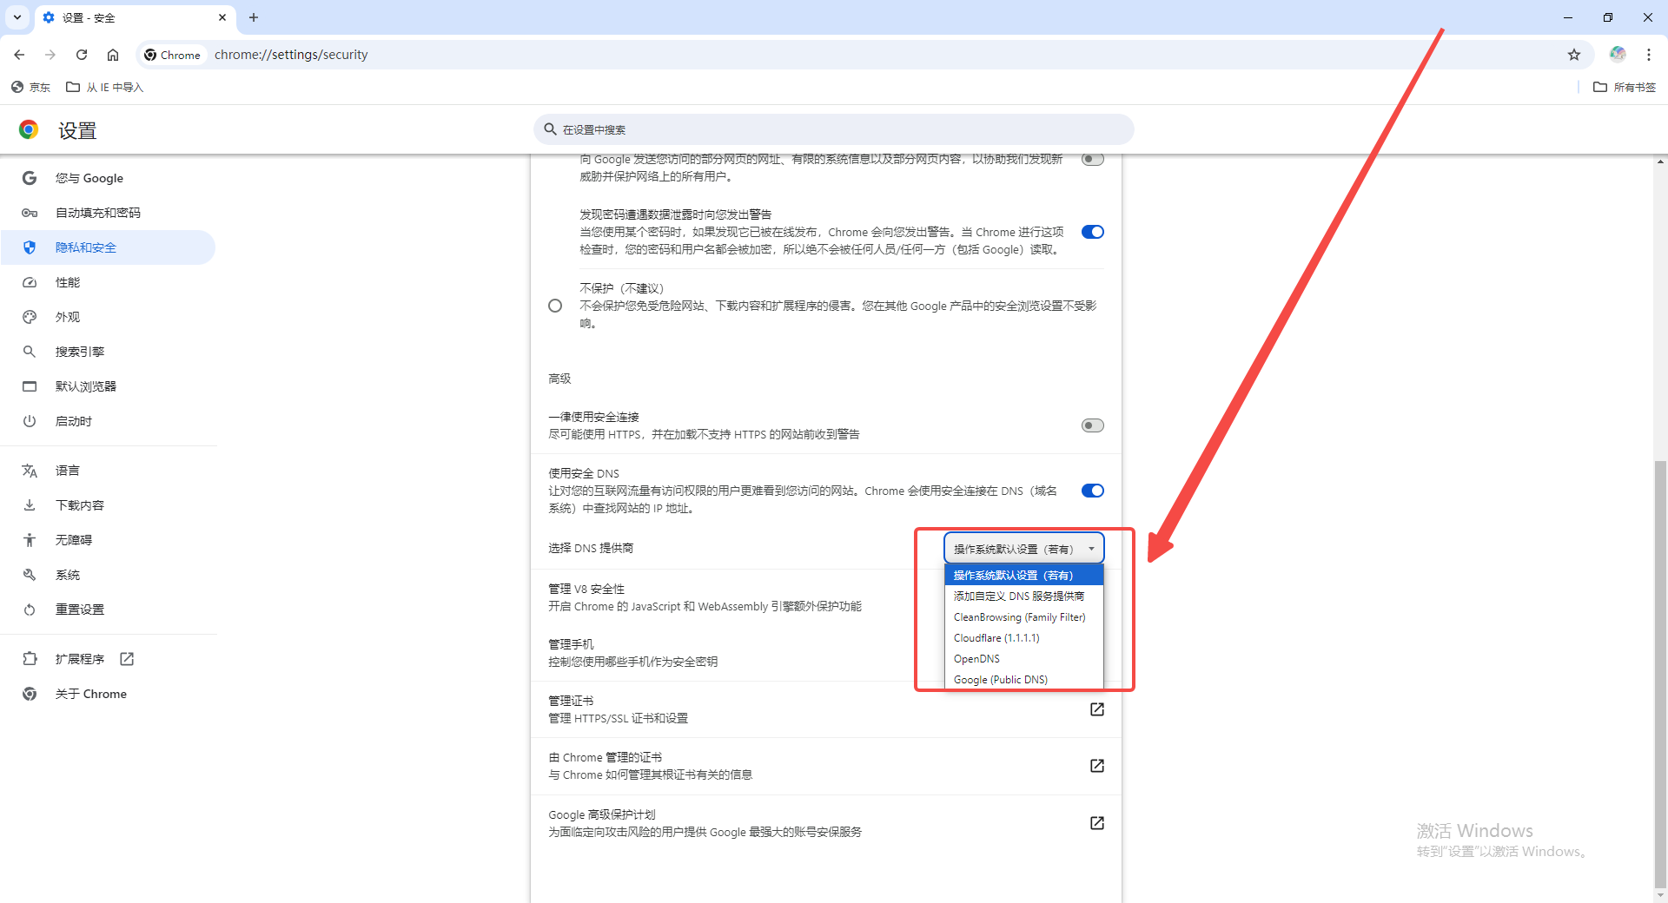Open 由 Chrome 管理的证书 external link icon
Screen dimensions: 1668x903
point(1097,766)
